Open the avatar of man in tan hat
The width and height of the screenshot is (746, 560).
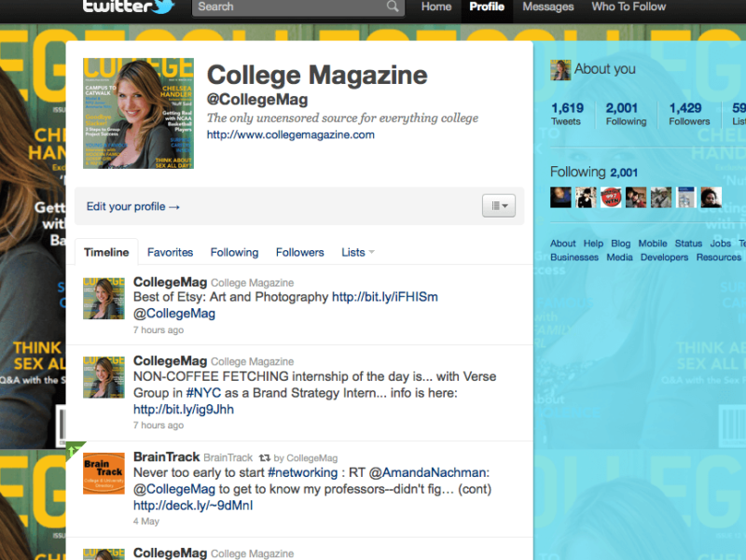click(x=661, y=197)
